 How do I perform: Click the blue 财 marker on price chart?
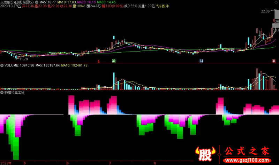[201, 61]
